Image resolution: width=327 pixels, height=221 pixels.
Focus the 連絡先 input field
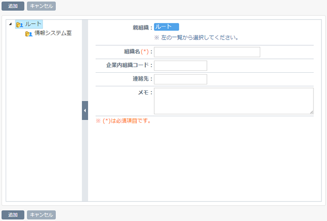[180, 79]
